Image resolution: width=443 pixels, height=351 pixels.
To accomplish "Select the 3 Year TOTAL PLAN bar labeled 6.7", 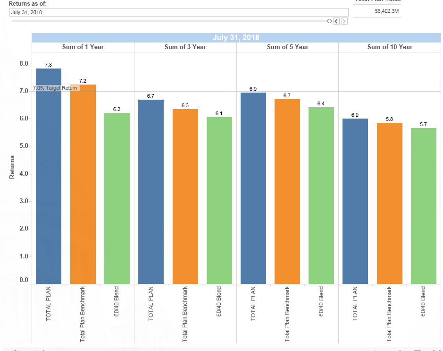I will pyautogui.click(x=151, y=192).
